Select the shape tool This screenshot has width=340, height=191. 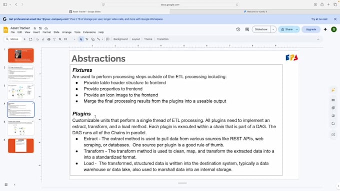pyautogui.click(x=93, y=39)
